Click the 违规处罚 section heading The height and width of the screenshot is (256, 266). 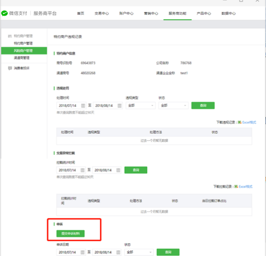62,88
